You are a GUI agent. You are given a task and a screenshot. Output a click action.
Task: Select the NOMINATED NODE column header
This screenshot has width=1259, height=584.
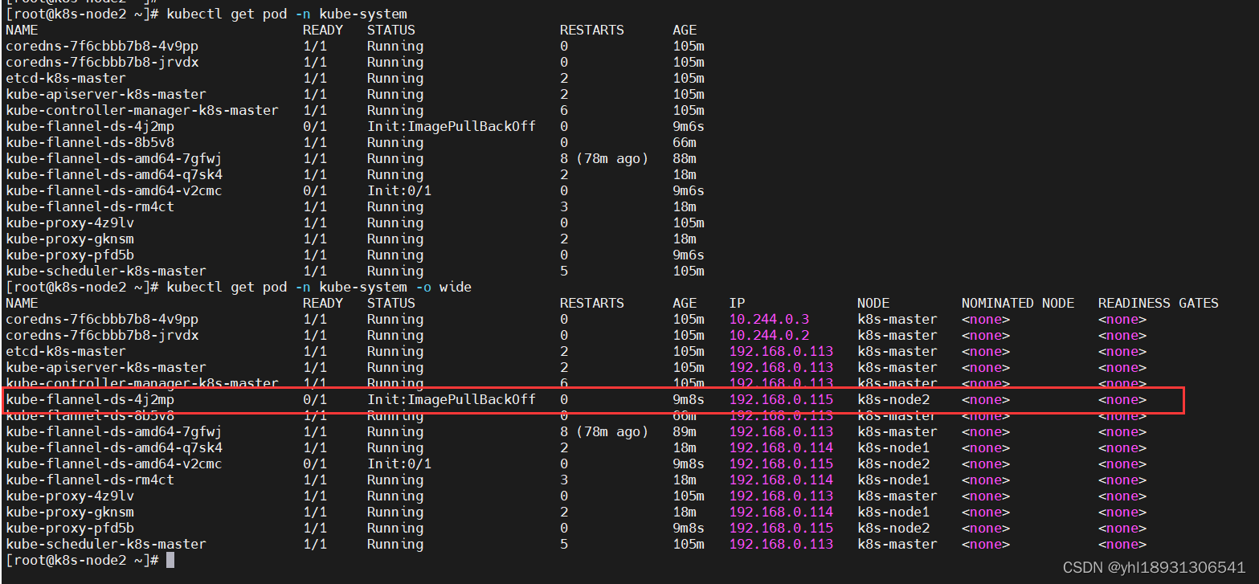(1018, 303)
